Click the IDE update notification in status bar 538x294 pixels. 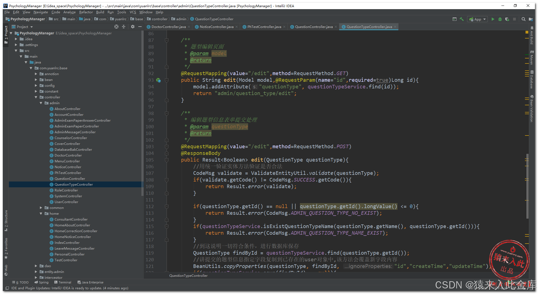70,288
